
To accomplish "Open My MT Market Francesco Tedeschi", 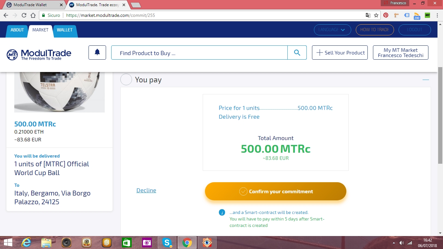I will click(x=401, y=53).
